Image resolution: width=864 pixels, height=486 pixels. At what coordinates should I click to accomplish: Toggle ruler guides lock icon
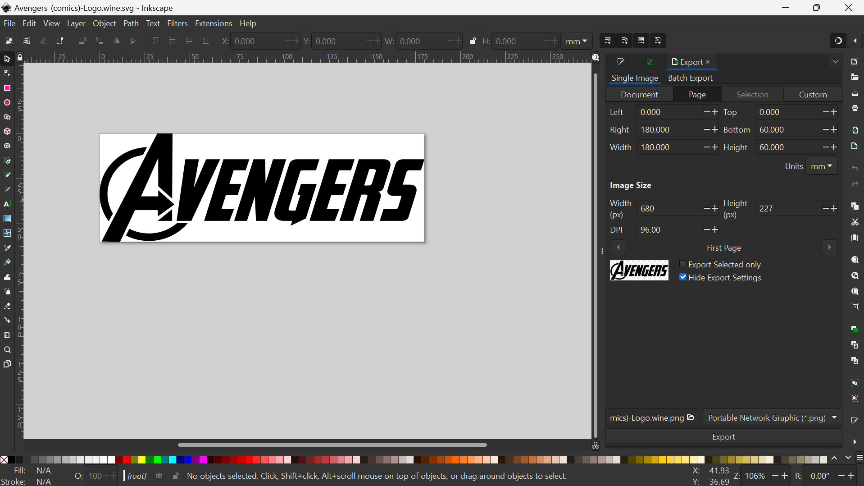coord(20,58)
